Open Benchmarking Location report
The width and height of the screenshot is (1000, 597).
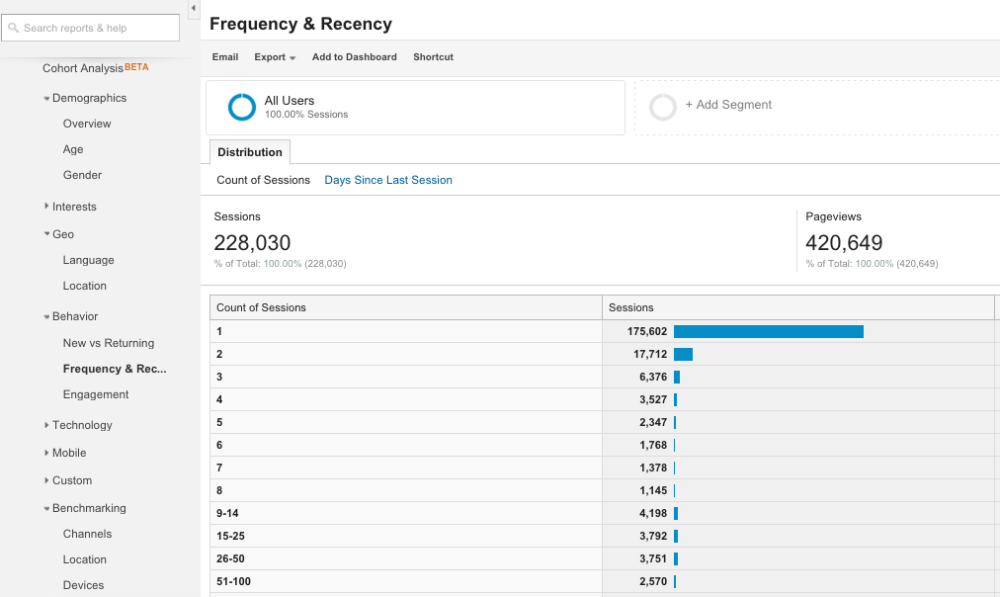click(x=84, y=559)
